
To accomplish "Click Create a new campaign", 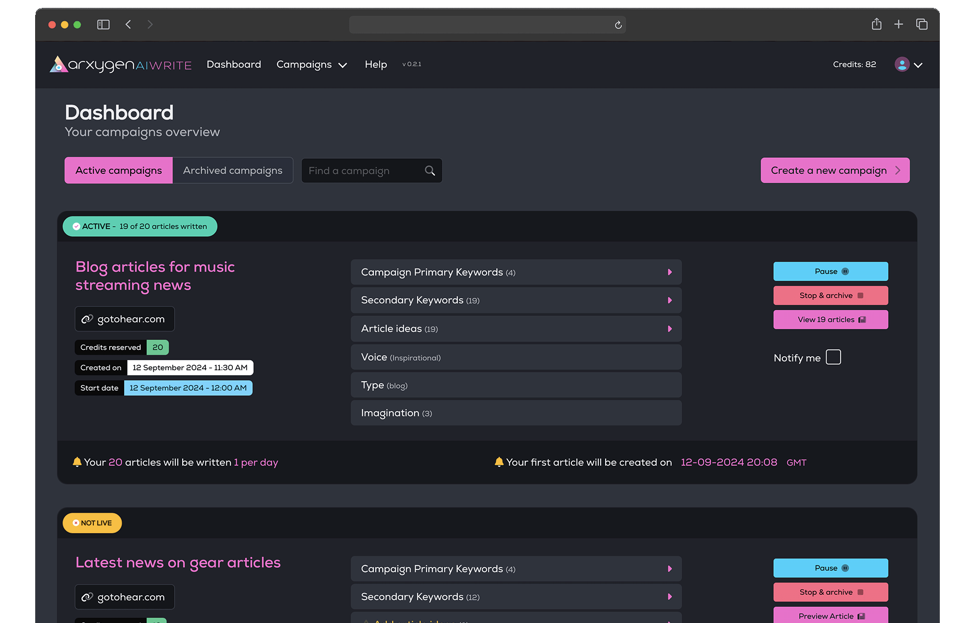I will pos(835,170).
